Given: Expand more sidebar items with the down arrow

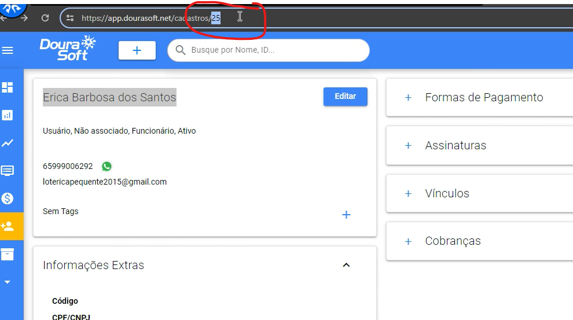Looking at the screenshot, I should pos(8,282).
